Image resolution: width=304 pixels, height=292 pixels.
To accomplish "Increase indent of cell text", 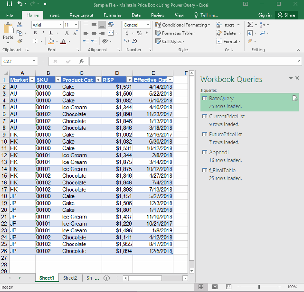I will (94, 41).
